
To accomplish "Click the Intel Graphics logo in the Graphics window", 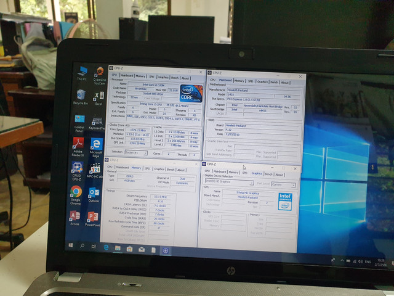I will tap(285, 202).
